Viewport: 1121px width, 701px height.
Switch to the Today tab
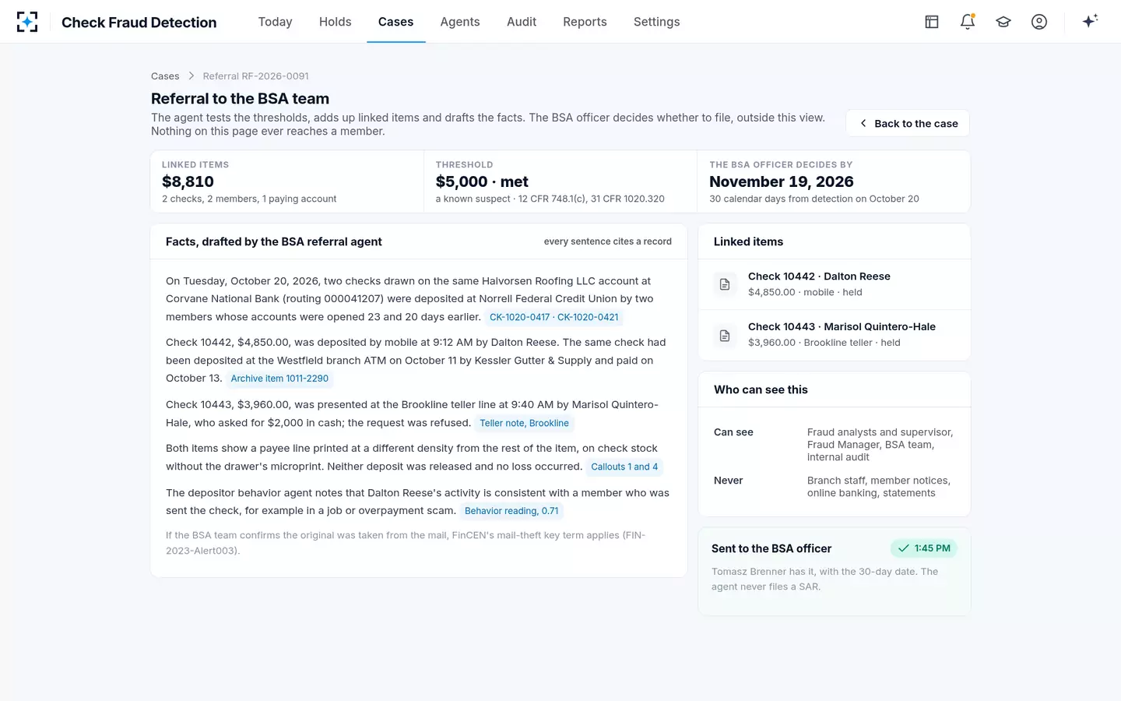275,22
